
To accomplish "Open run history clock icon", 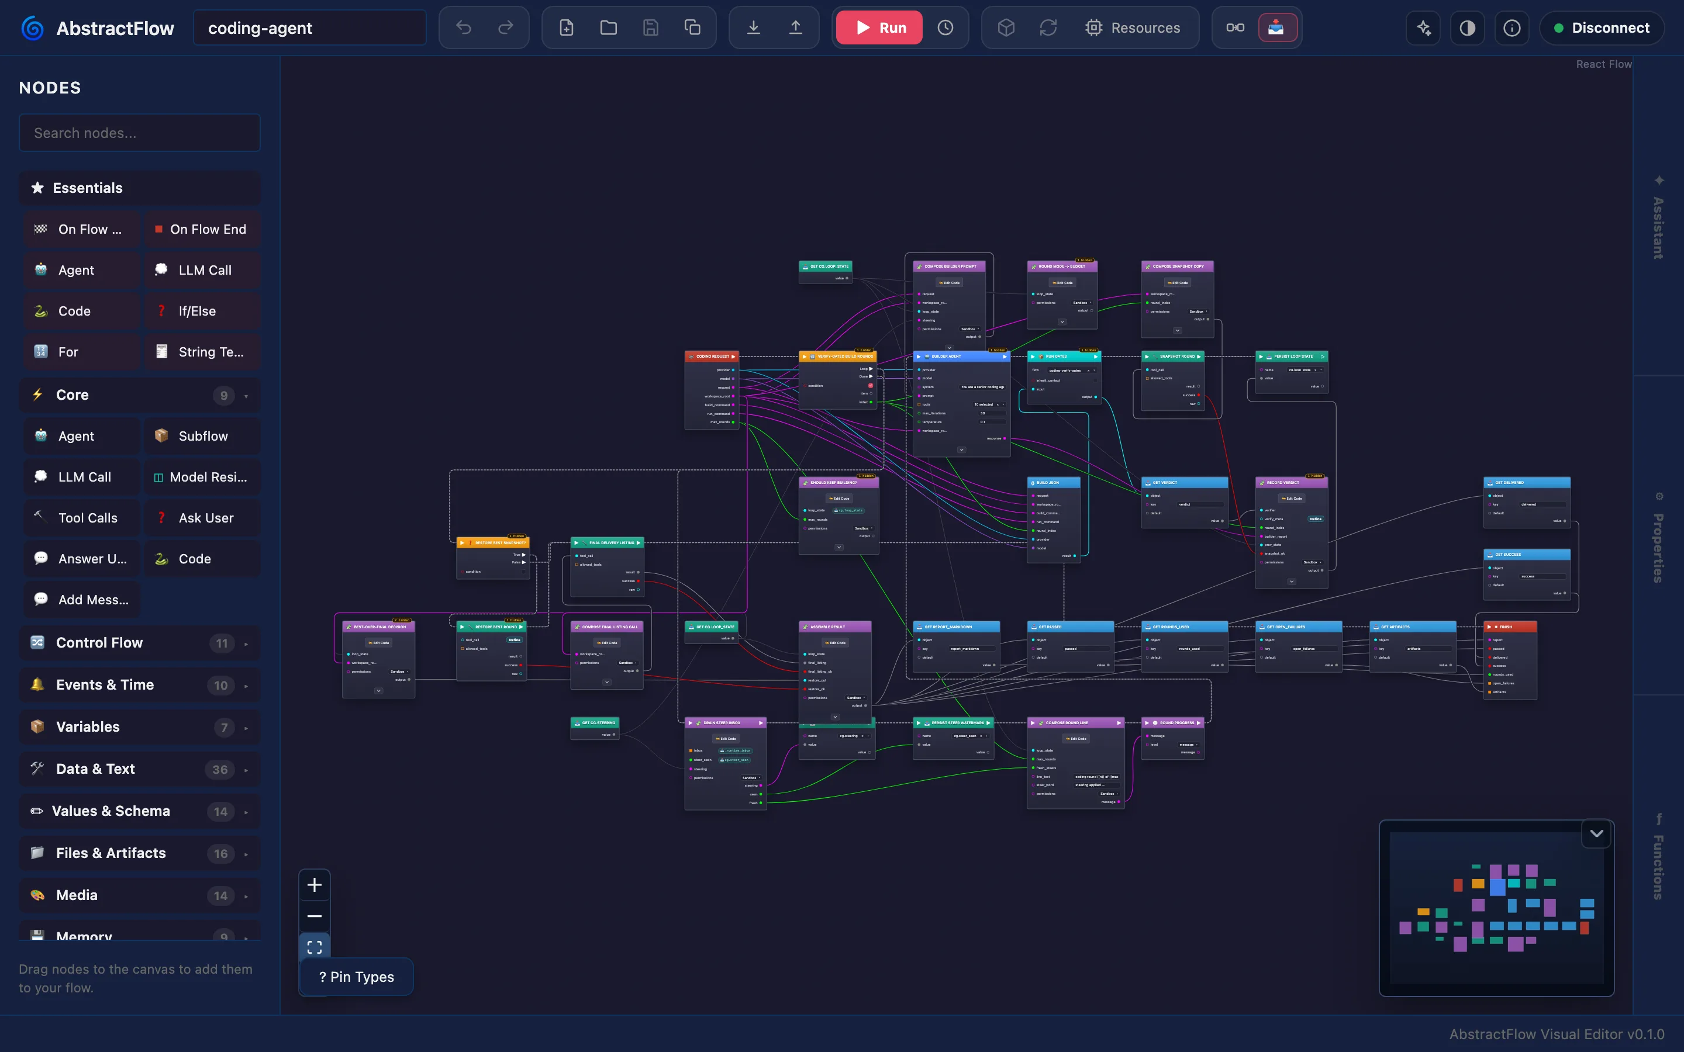I will pyautogui.click(x=945, y=28).
